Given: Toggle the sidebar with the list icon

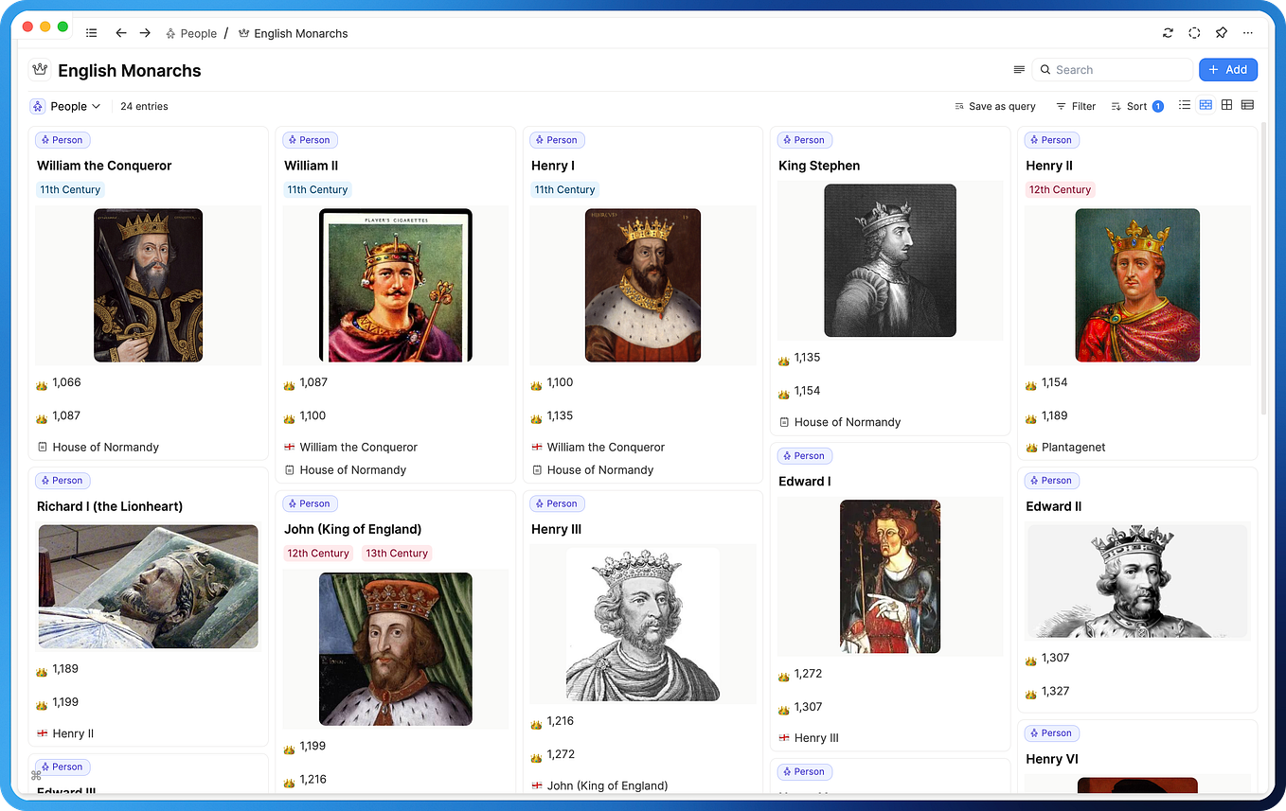Looking at the screenshot, I should pos(91,32).
